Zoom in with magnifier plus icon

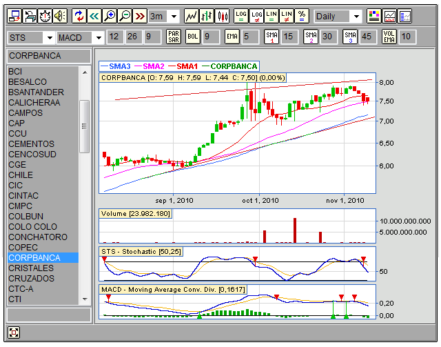pyautogui.click(x=110, y=16)
